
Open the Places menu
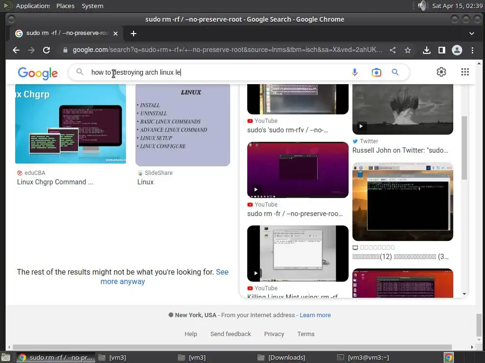tap(65, 6)
